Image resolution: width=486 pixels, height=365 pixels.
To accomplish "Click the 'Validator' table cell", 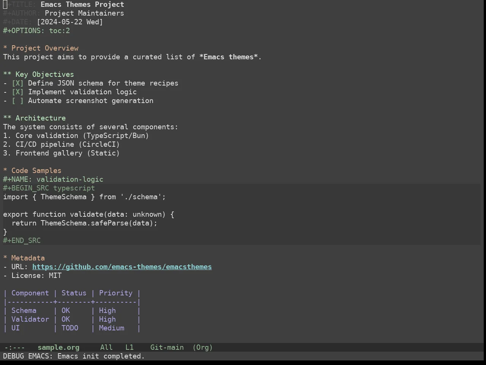I will pyautogui.click(x=30, y=319).
